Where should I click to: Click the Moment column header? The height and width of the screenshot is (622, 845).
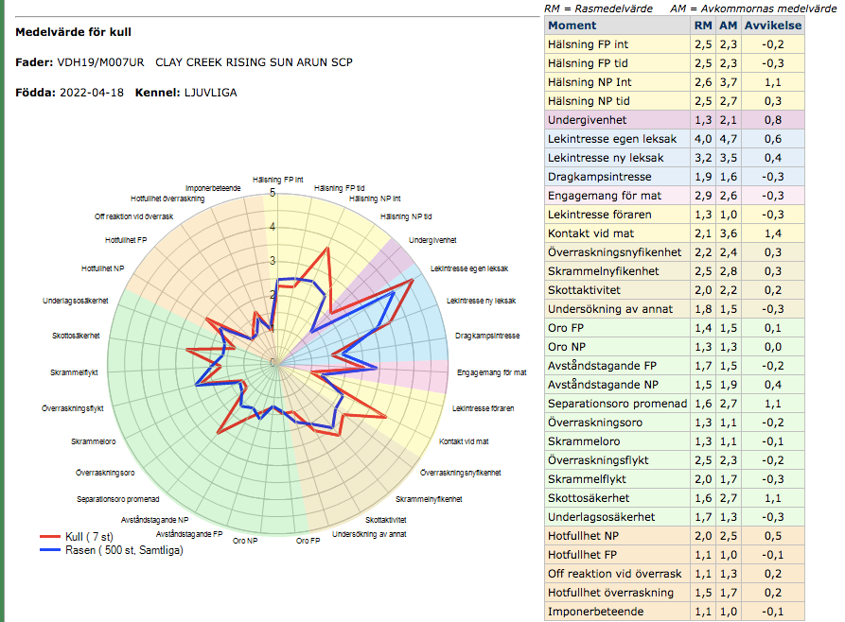point(572,25)
